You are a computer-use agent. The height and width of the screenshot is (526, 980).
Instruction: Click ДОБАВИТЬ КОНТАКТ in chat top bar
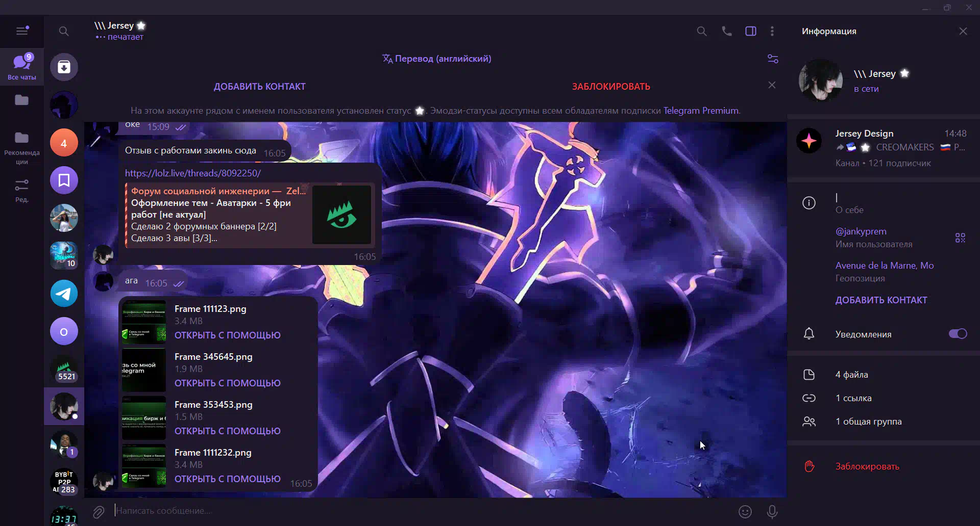[x=259, y=87]
